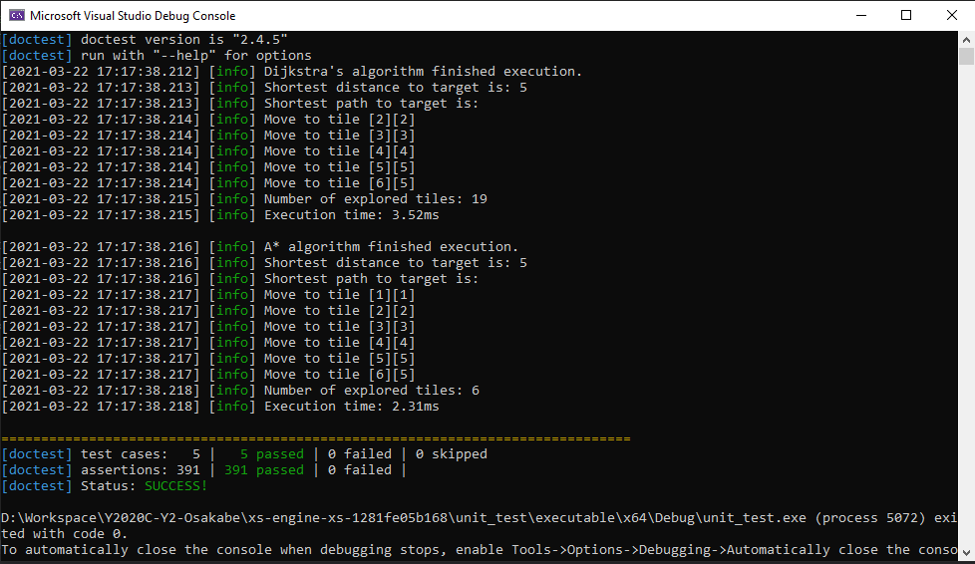Click the text 'doctest version is "2.4.5"'
The height and width of the screenshot is (564, 975).
184,40
